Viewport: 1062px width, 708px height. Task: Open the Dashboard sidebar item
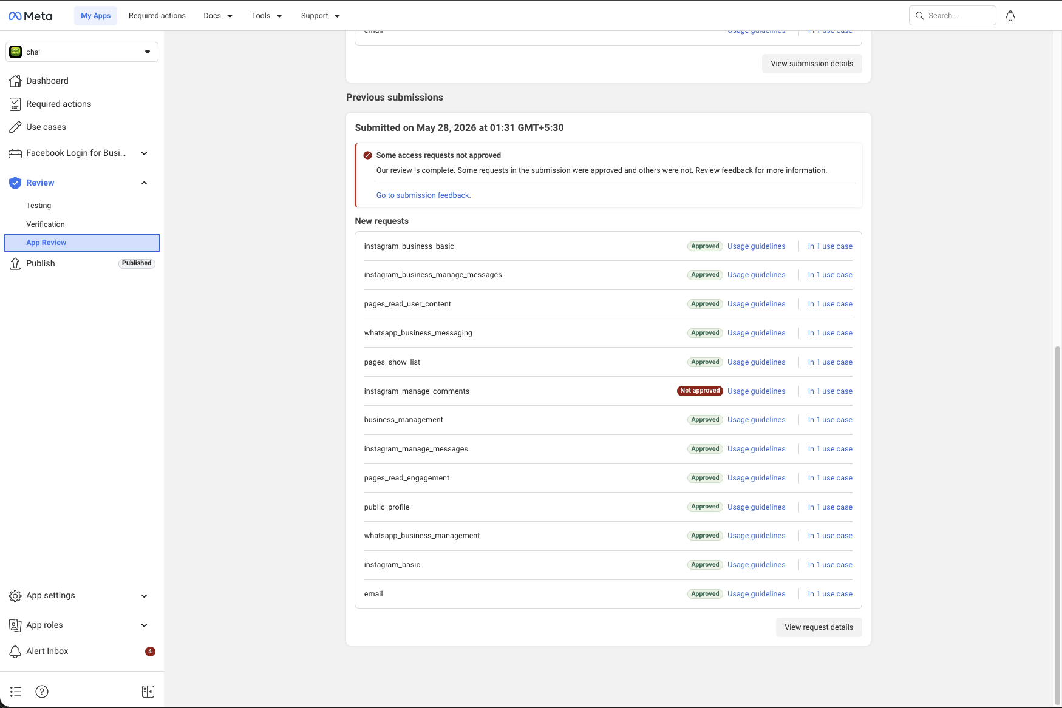pyautogui.click(x=47, y=81)
